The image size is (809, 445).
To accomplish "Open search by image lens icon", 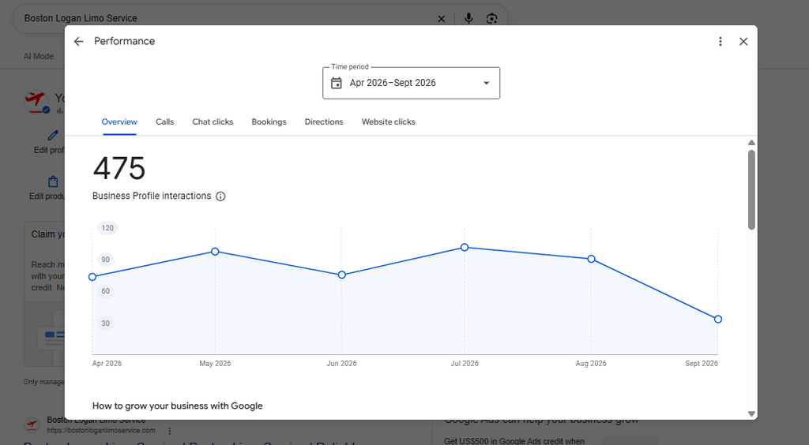I will click(491, 19).
